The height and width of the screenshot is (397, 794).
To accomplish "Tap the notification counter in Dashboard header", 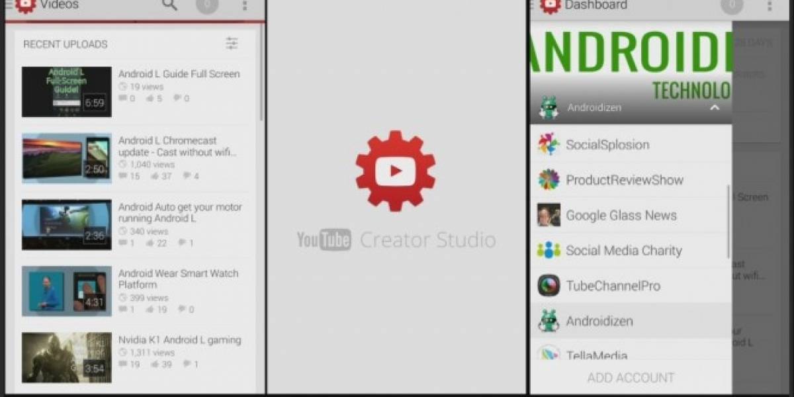I will [x=732, y=5].
